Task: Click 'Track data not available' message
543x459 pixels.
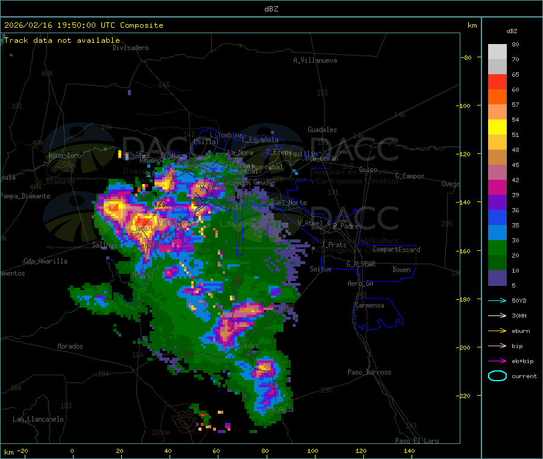Action: point(62,40)
